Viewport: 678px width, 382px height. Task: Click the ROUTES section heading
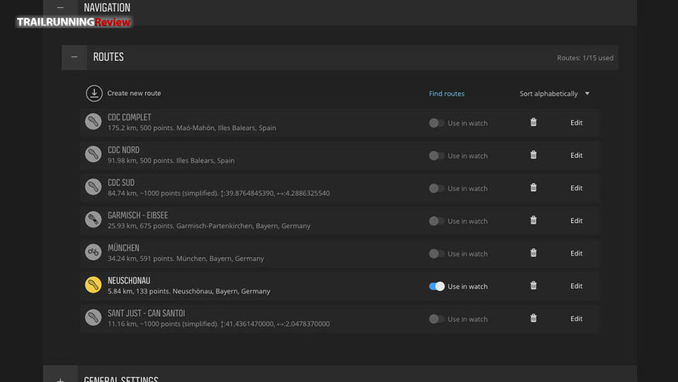click(x=109, y=57)
